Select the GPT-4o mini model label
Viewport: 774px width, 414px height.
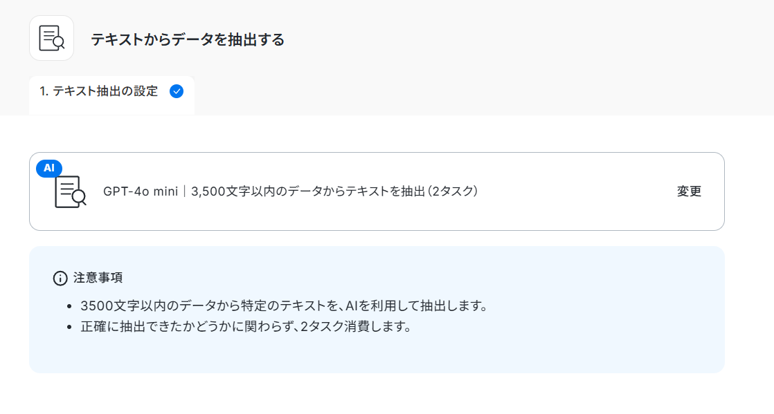[140, 191]
